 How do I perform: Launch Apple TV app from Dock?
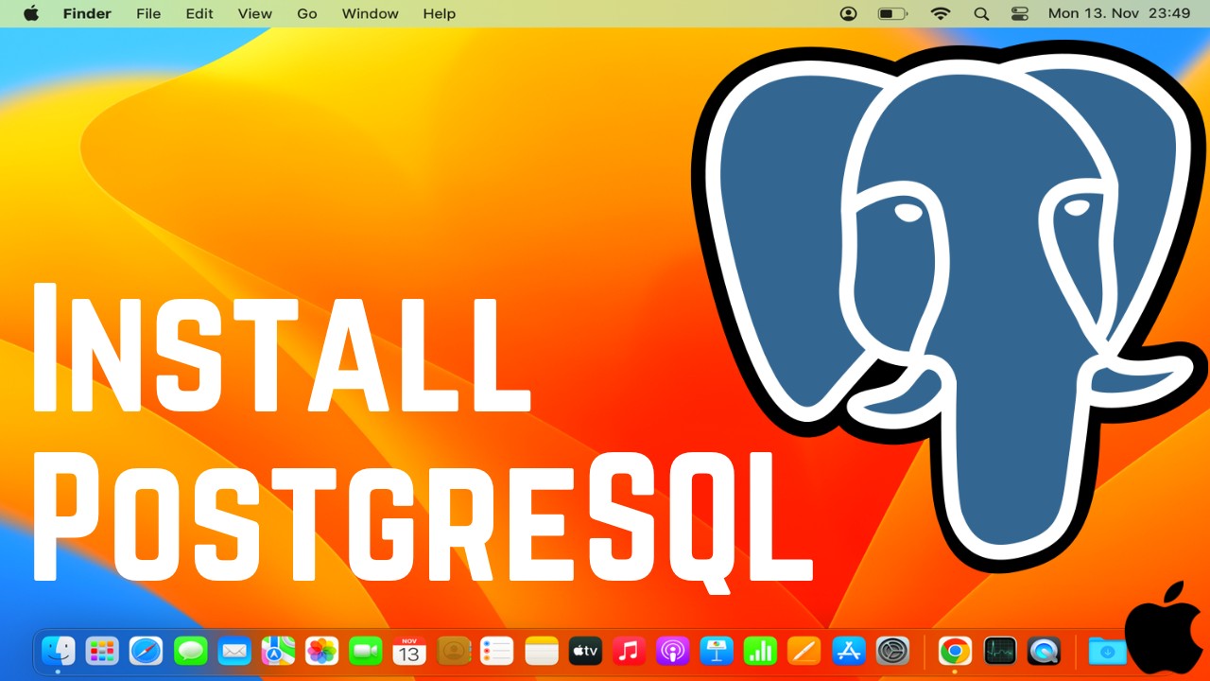(585, 651)
